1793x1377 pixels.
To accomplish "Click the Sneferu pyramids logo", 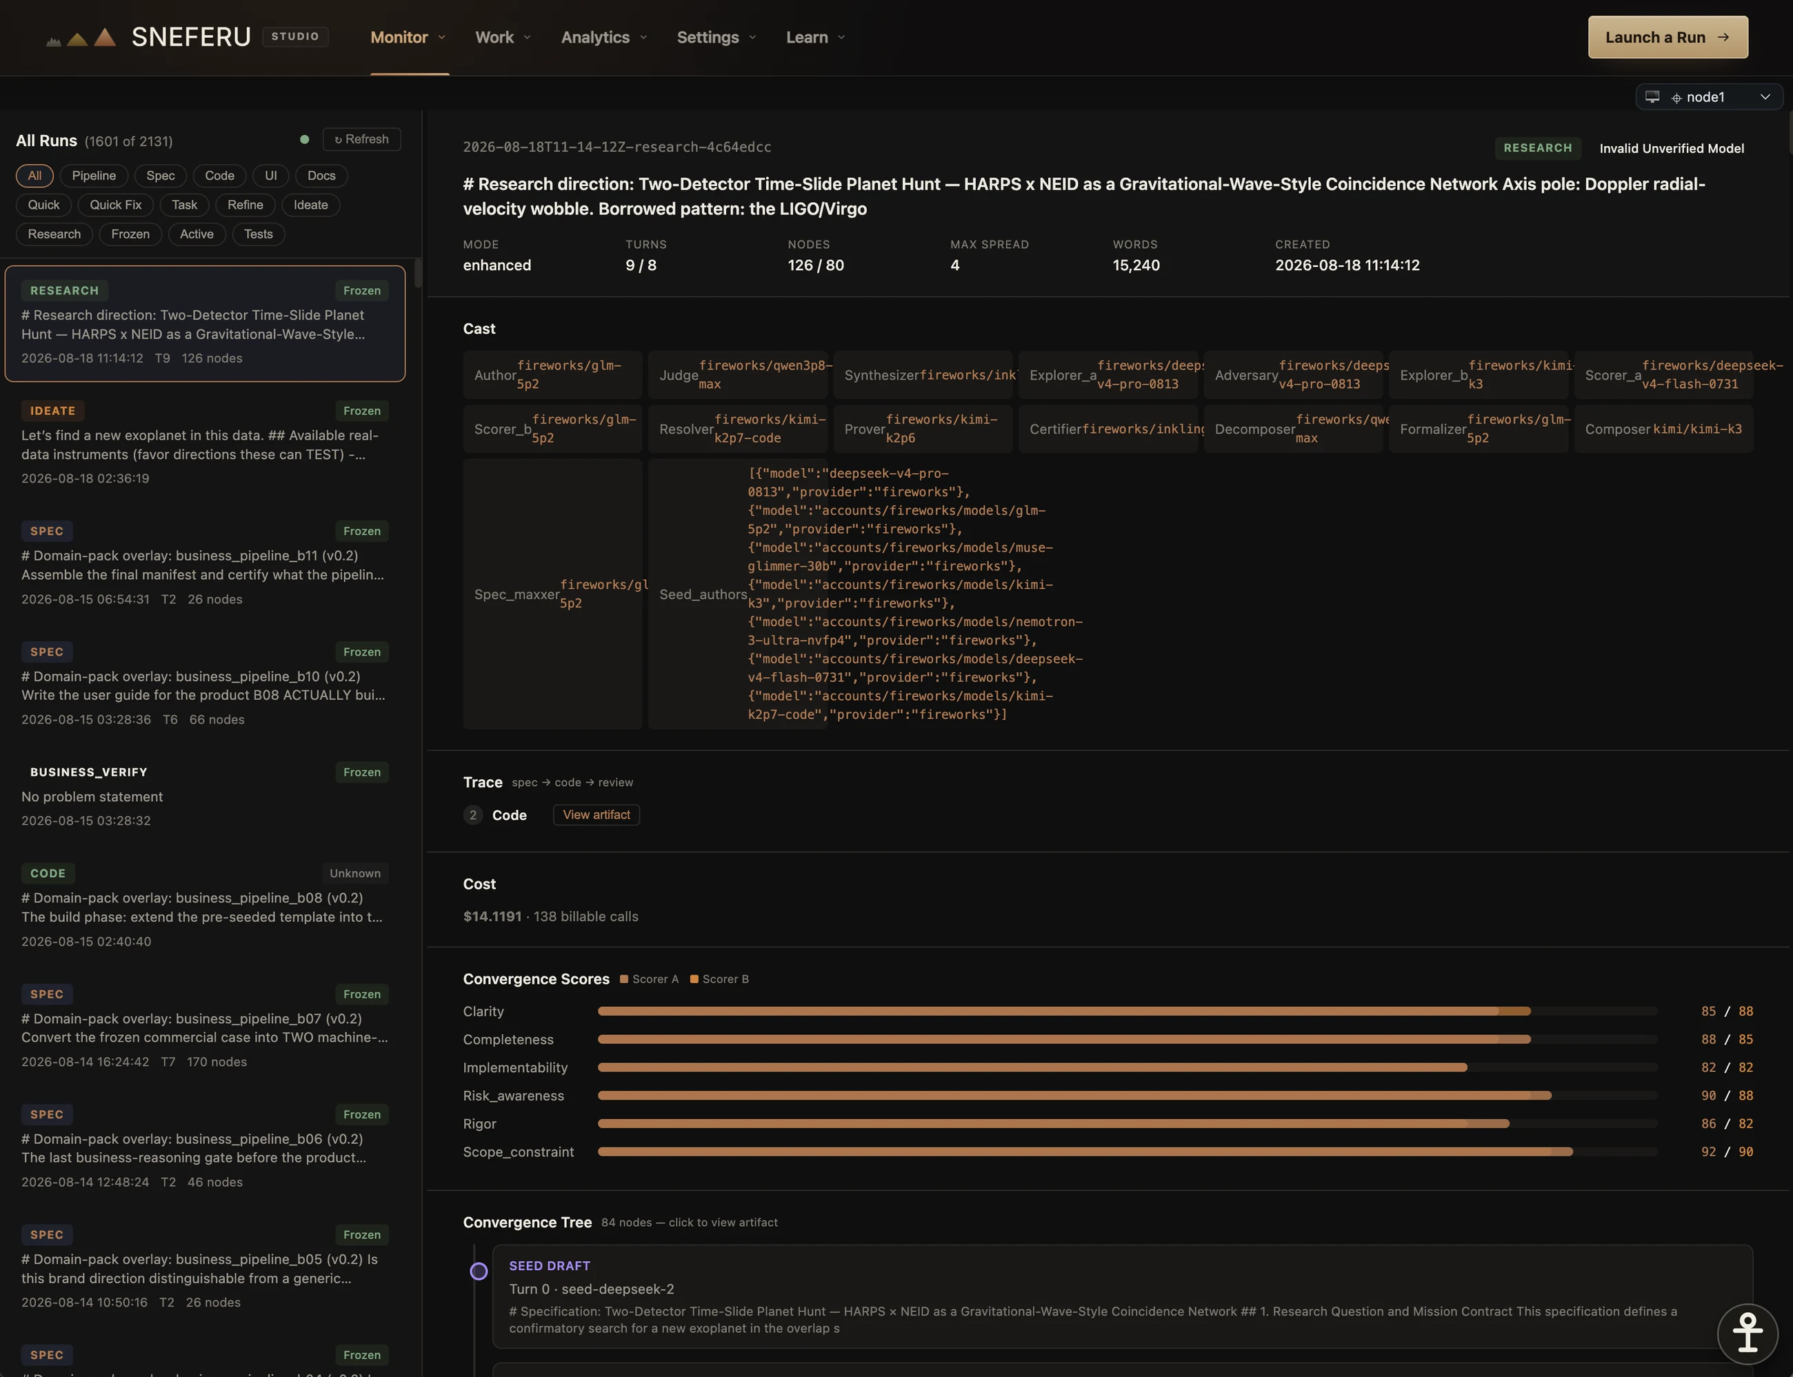I will point(81,38).
